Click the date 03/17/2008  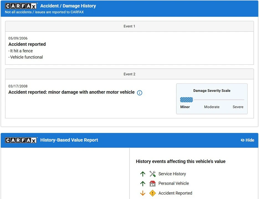coord(18,86)
